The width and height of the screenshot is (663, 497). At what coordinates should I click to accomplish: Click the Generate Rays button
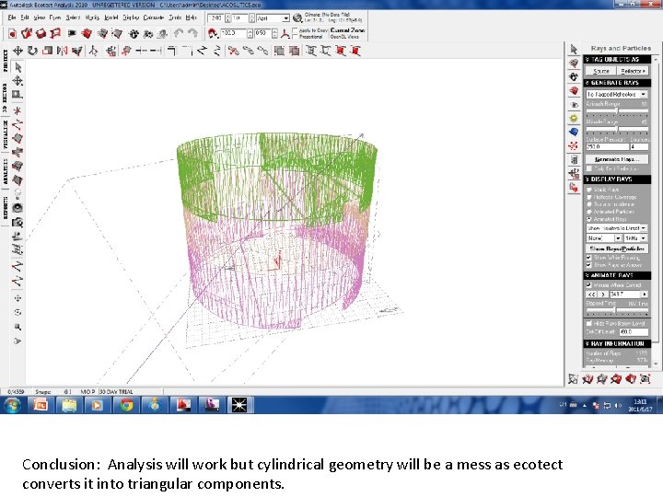click(x=616, y=159)
